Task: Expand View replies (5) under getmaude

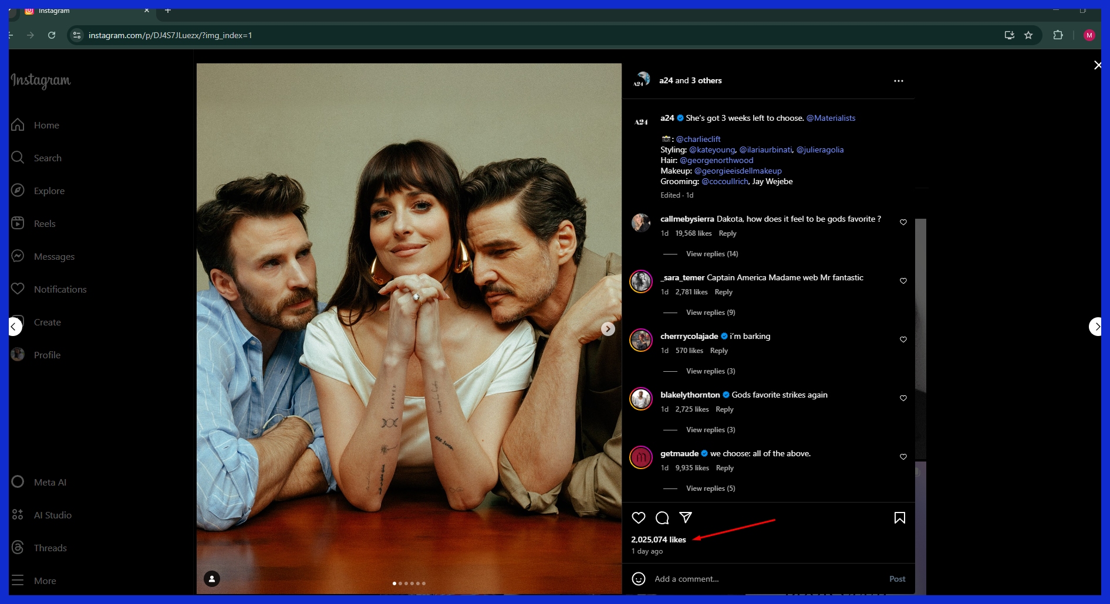Action: 710,488
